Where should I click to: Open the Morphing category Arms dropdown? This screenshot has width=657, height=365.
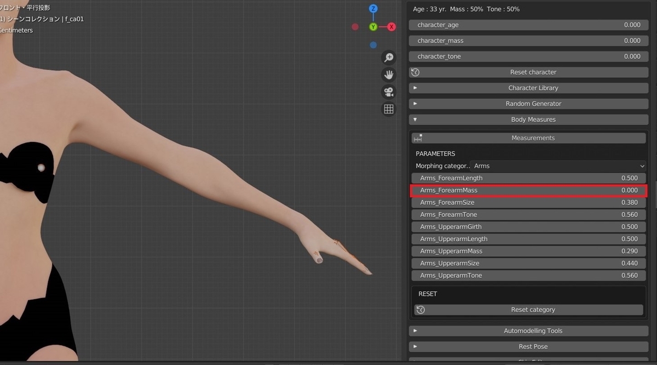[559, 166]
